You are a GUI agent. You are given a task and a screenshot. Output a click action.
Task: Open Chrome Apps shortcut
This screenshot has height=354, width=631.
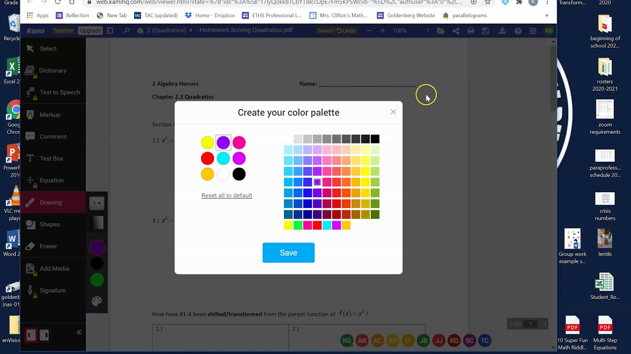[37, 15]
